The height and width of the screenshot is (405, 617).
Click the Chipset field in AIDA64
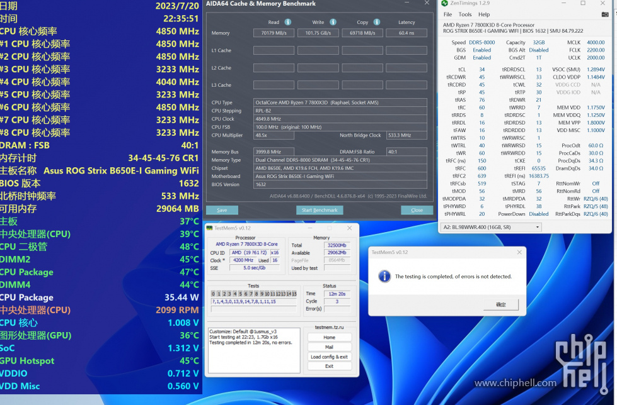(340, 168)
